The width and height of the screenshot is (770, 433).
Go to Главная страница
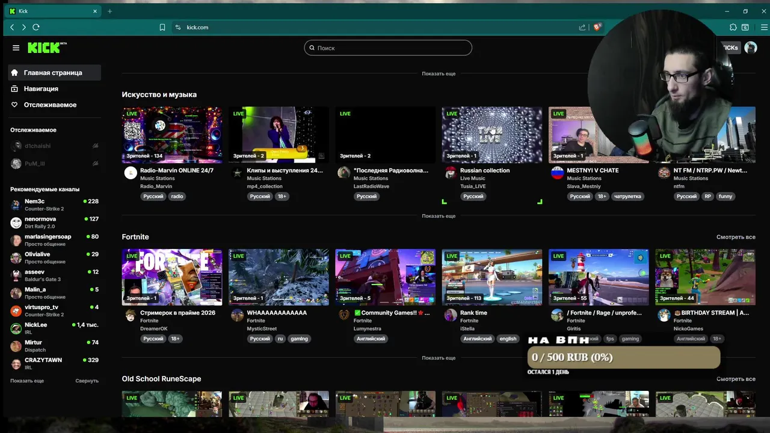click(x=54, y=73)
